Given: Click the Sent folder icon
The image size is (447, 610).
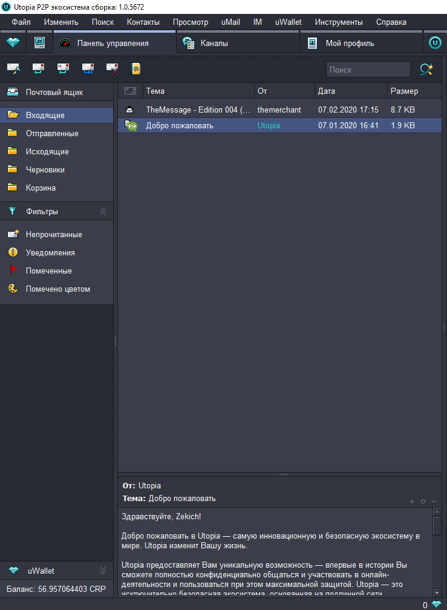Looking at the screenshot, I should coord(13,133).
